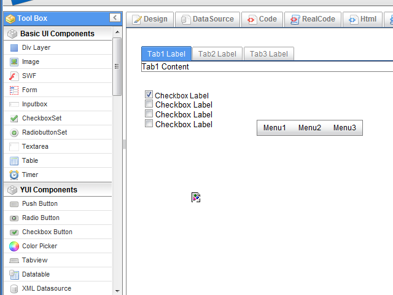Image resolution: width=393 pixels, height=295 pixels.
Task: Uncheck the first checked Checkbox Label
Action: pos(149,95)
